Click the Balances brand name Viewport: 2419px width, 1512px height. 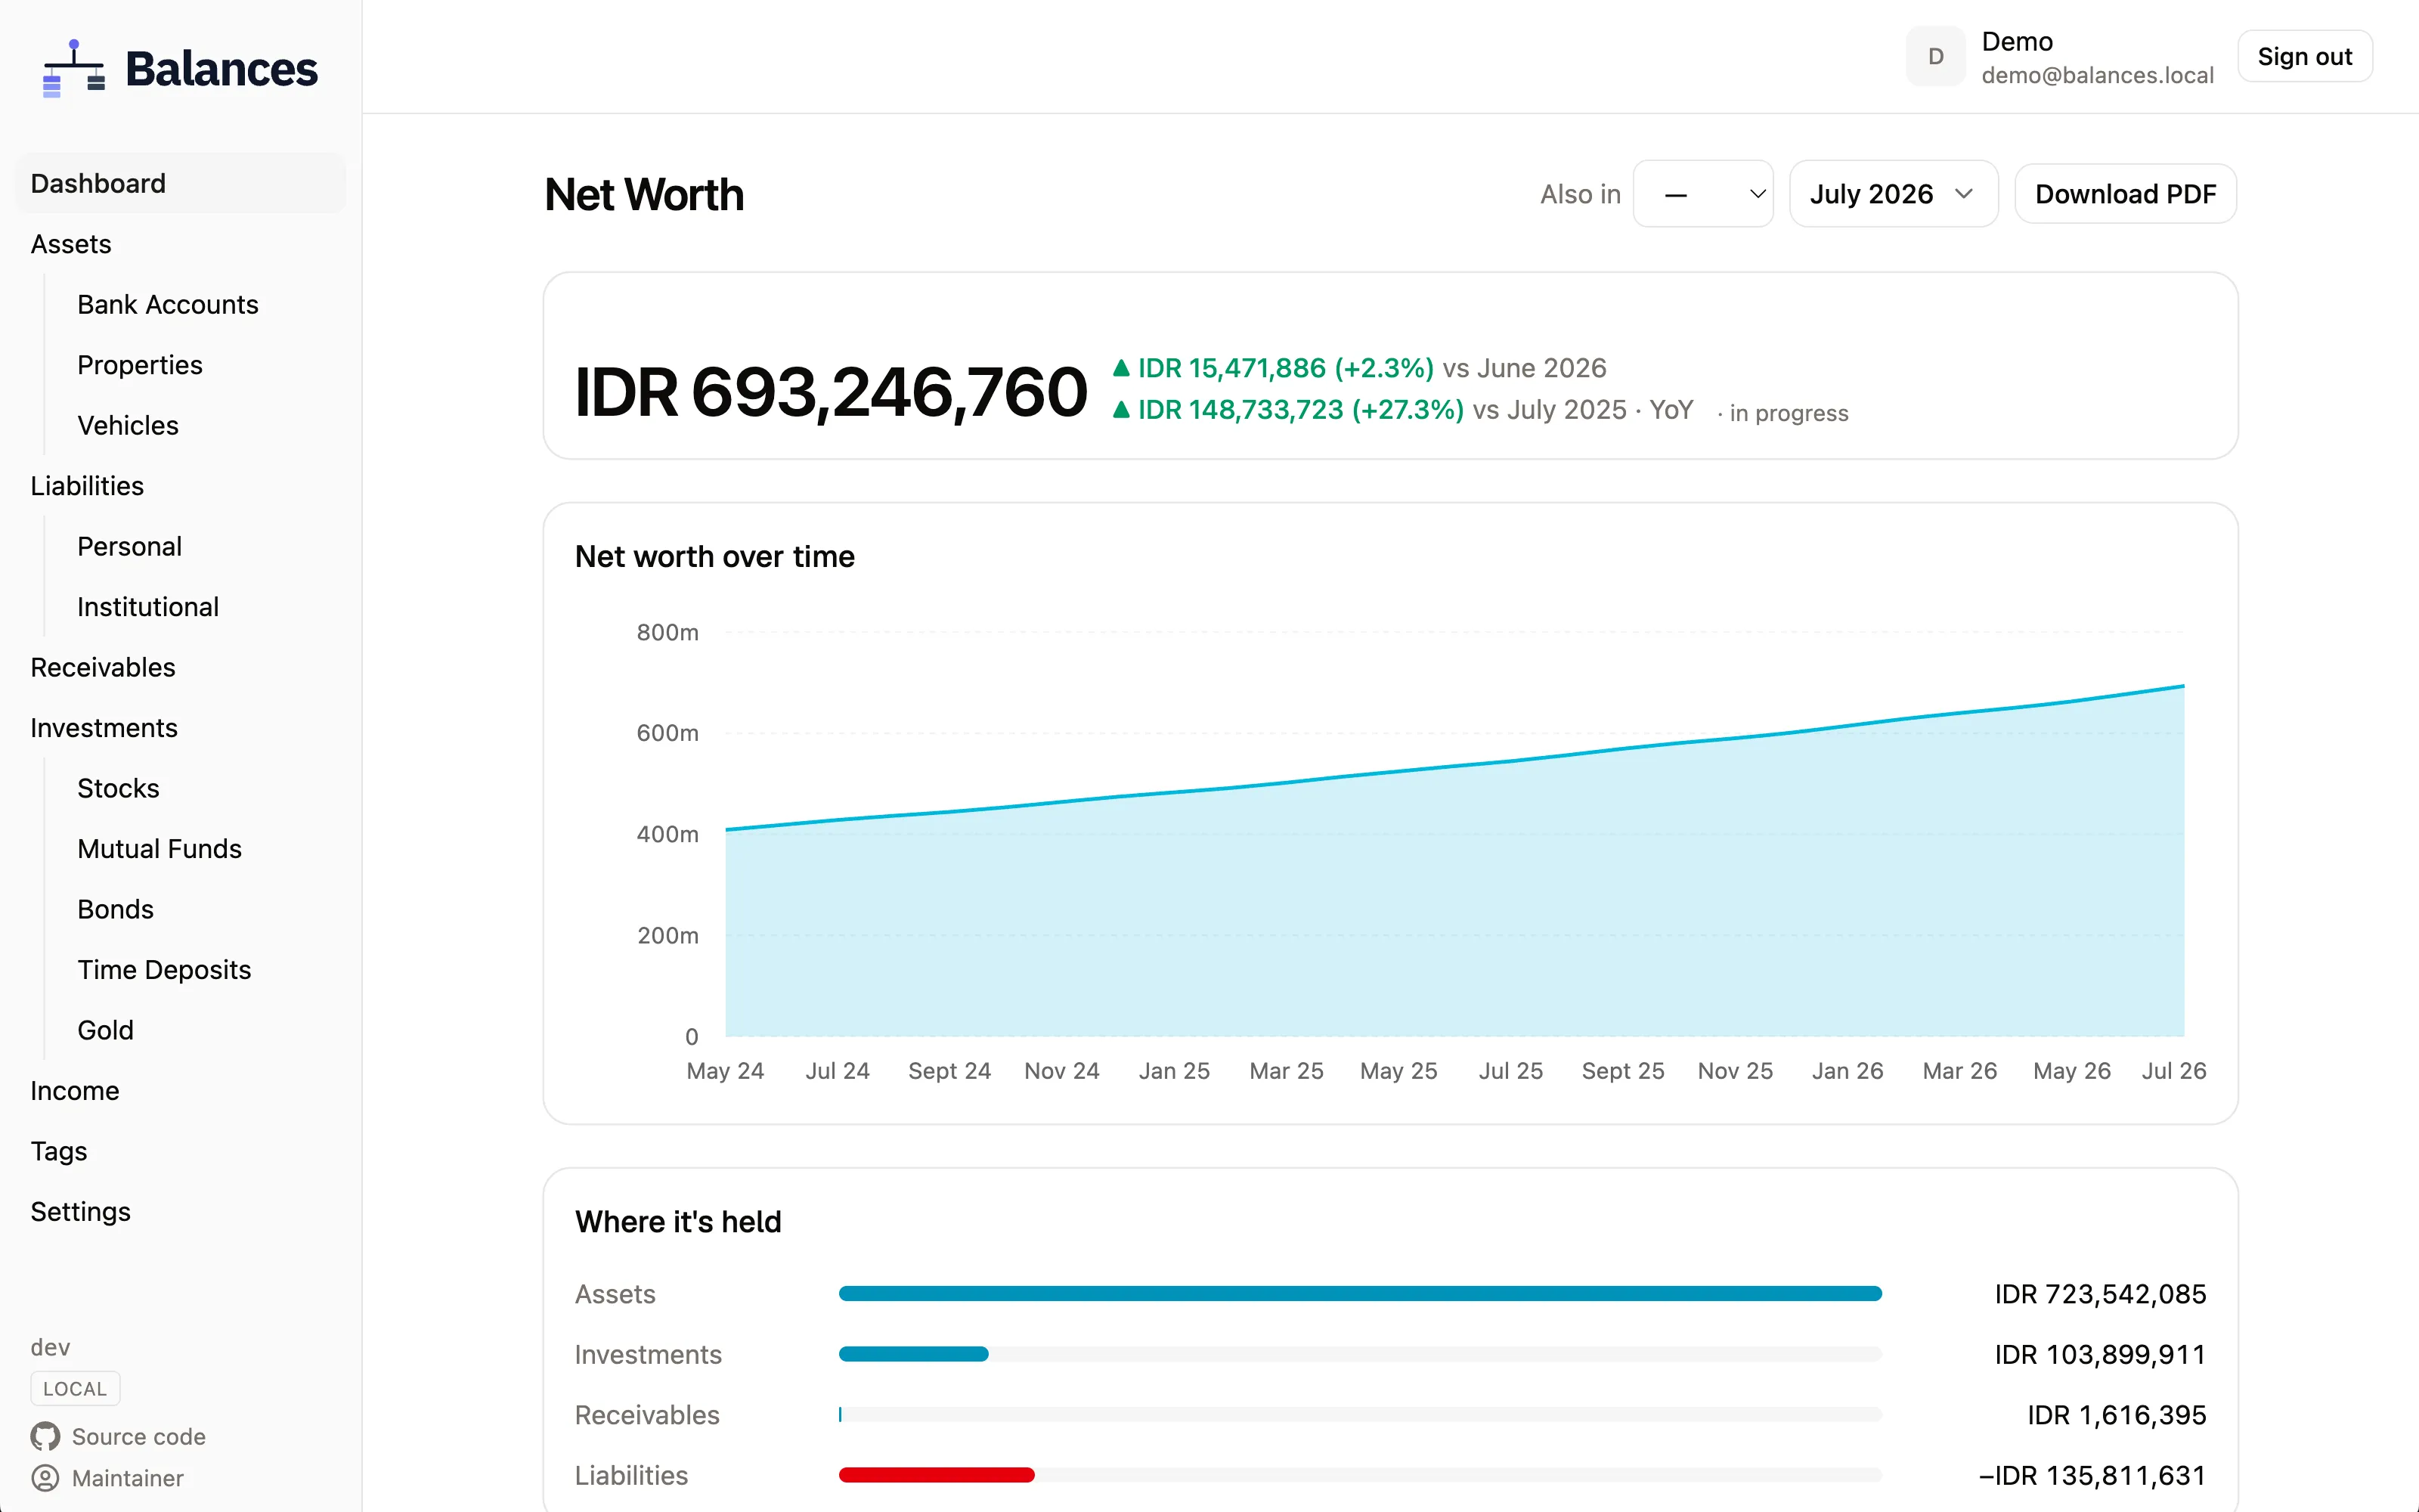tap(221, 69)
